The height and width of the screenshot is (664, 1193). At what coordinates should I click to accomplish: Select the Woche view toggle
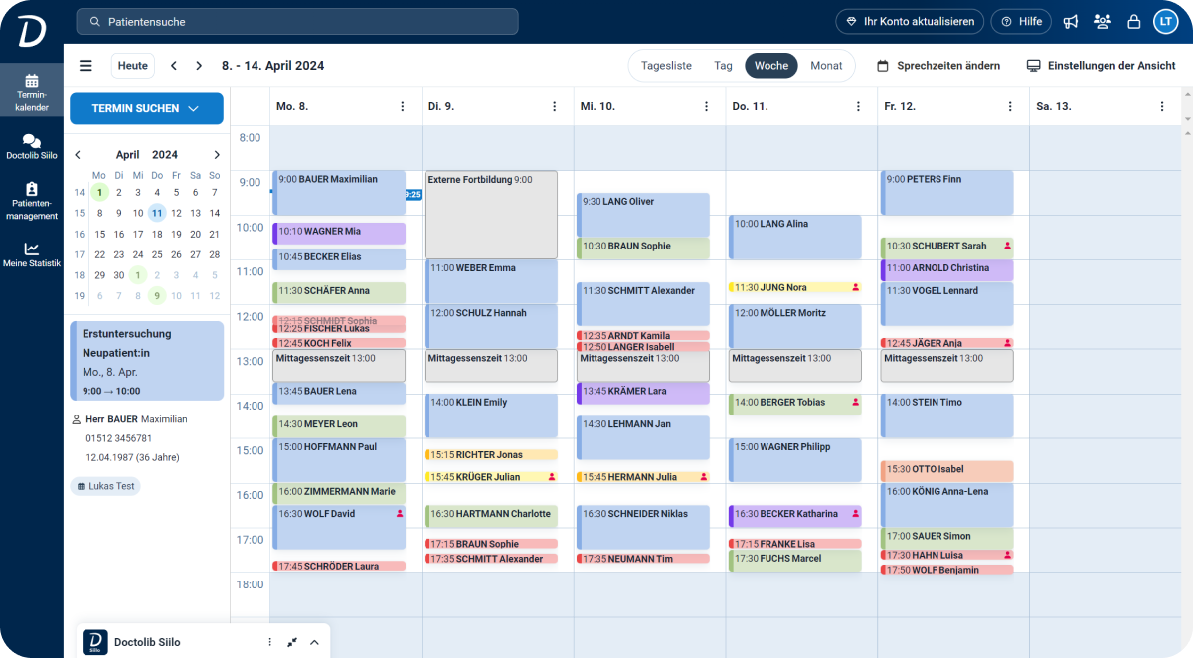tap(771, 65)
